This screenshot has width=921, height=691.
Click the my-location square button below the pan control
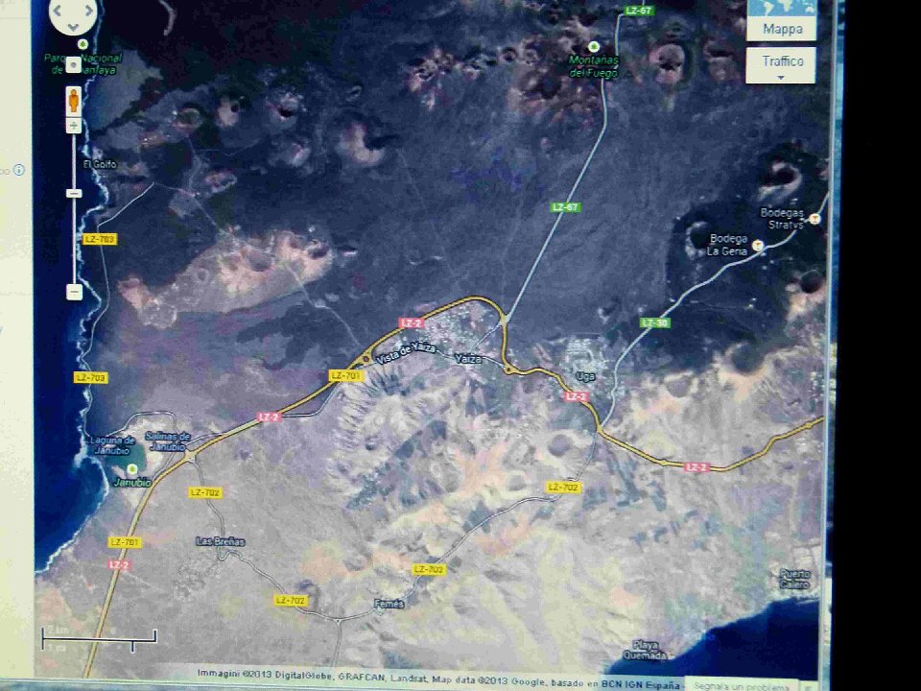tap(74, 64)
